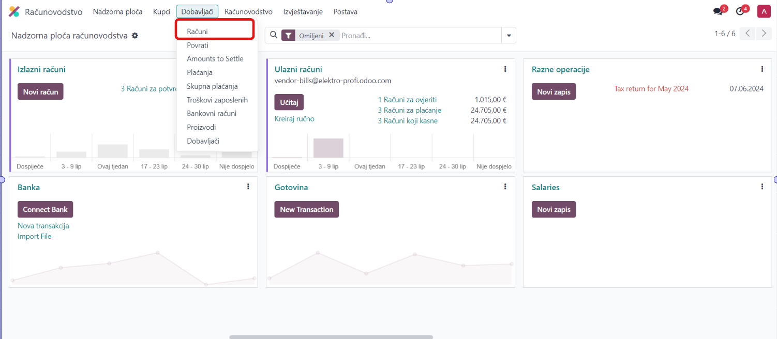
Task: Click the dashboard settings gear icon
Action: pyautogui.click(x=135, y=36)
